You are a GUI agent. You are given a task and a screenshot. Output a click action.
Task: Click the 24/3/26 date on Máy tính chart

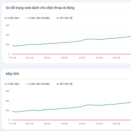click(116, 124)
